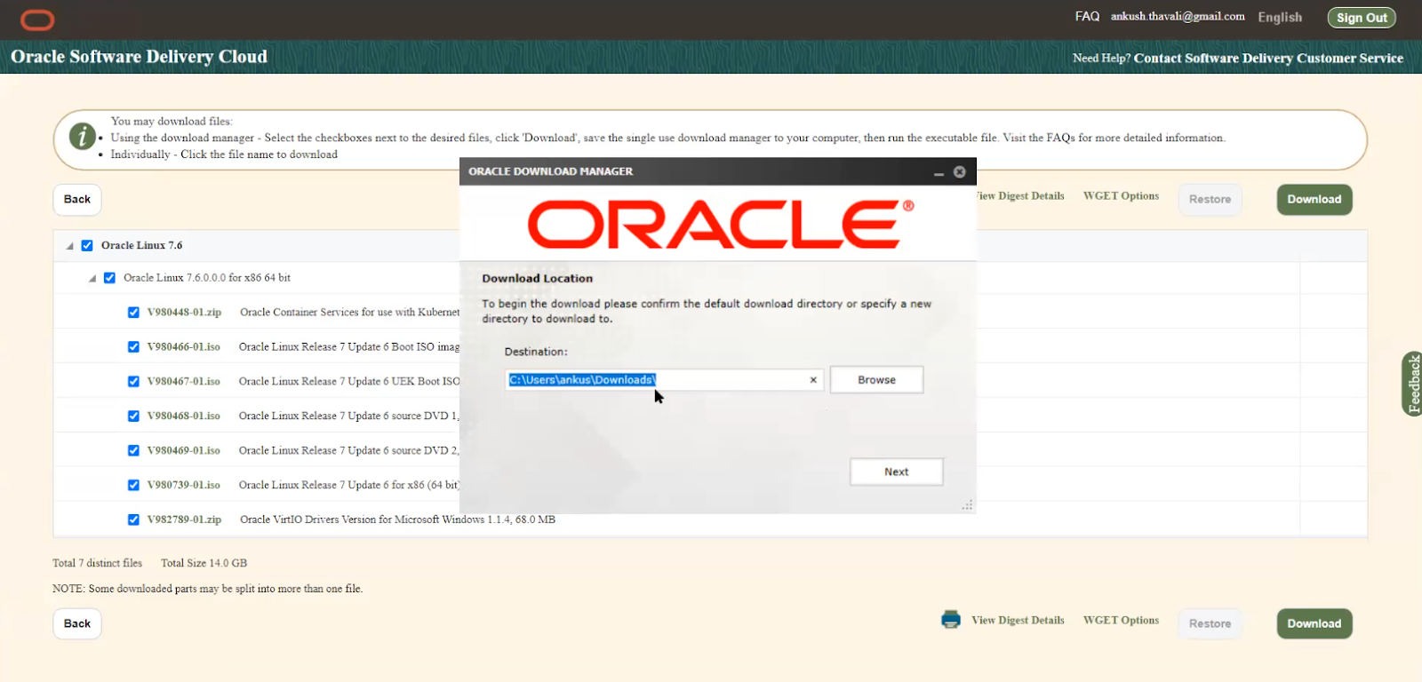Click the top Back button
Viewport: 1422px width, 682px height.
(x=77, y=200)
